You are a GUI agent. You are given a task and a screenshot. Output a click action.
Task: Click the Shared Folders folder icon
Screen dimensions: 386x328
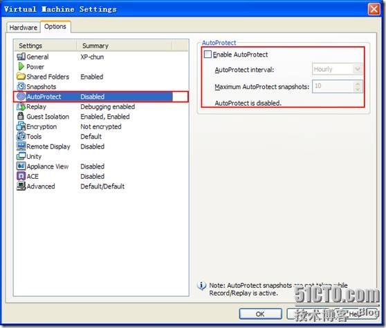(x=21, y=77)
